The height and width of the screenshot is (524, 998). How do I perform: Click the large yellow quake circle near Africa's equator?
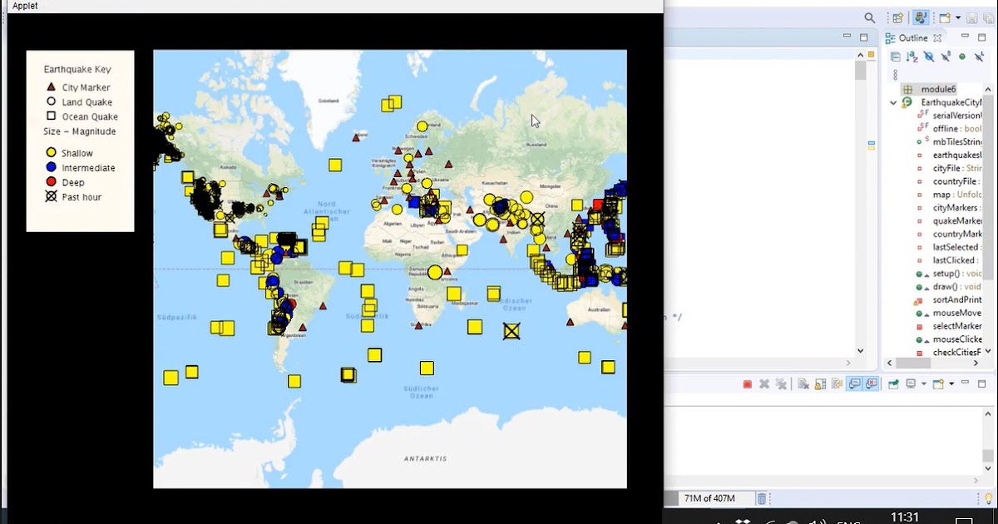(435, 272)
